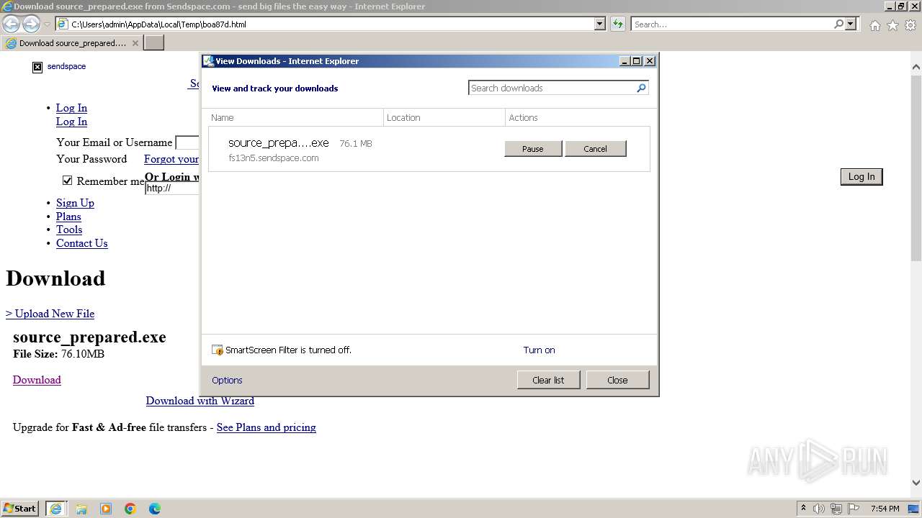Launch Chrome from taskbar
The width and height of the screenshot is (922, 518).
pos(130,509)
